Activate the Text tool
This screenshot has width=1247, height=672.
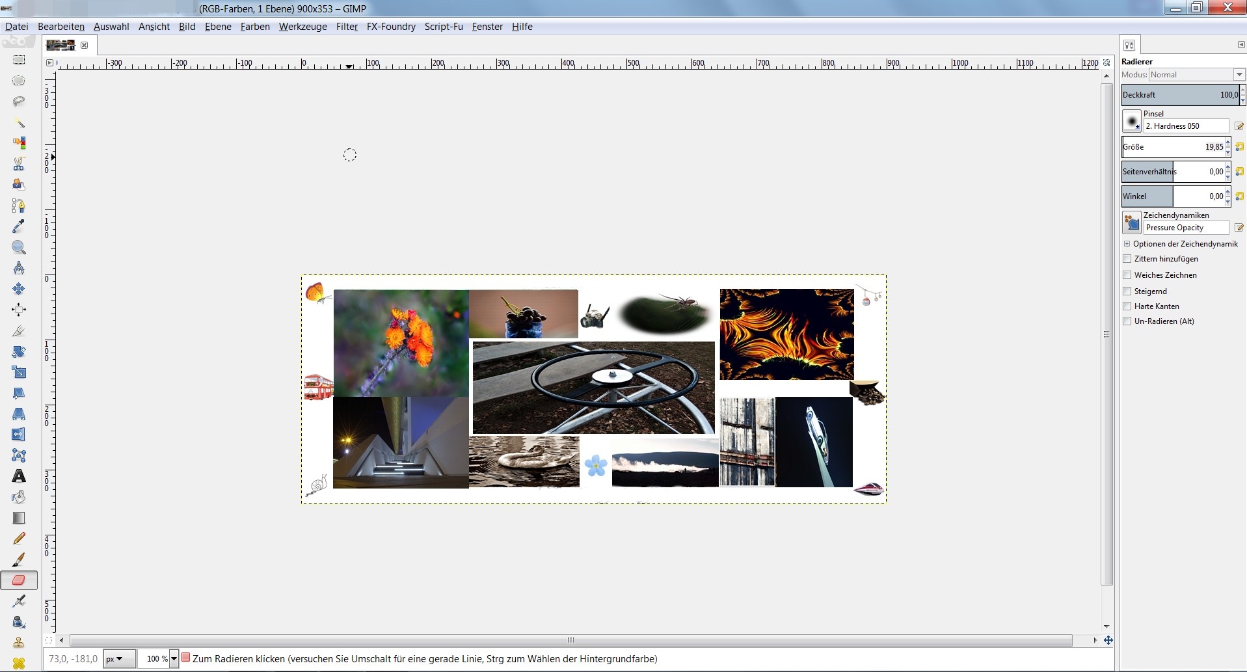point(19,476)
